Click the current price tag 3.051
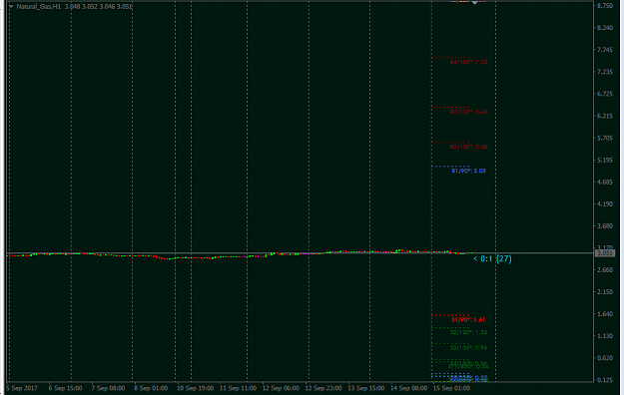This screenshot has height=395, width=624. pos(605,253)
